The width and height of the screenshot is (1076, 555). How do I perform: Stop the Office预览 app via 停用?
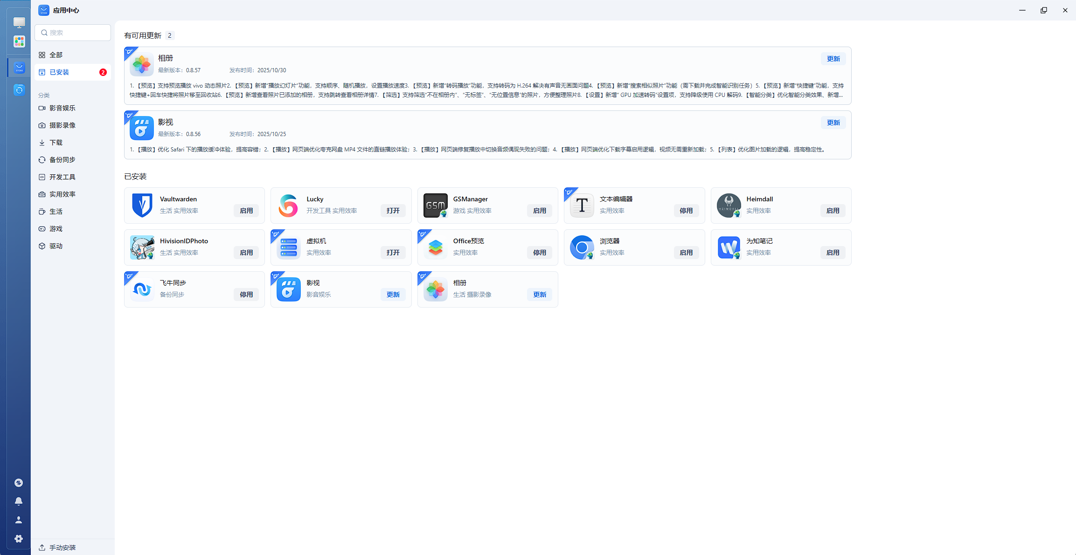(x=540, y=253)
